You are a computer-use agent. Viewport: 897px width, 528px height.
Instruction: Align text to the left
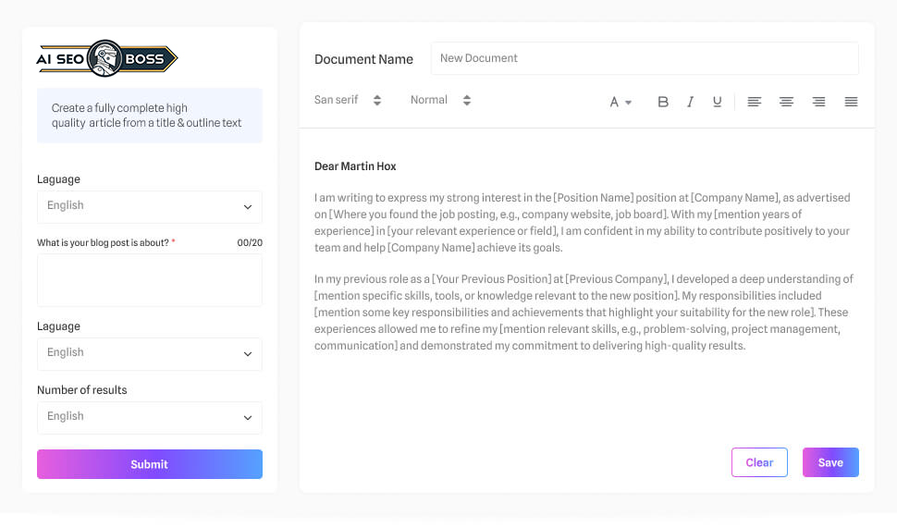(754, 102)
